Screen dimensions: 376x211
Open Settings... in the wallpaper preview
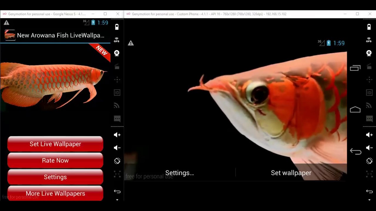(179, 173)
